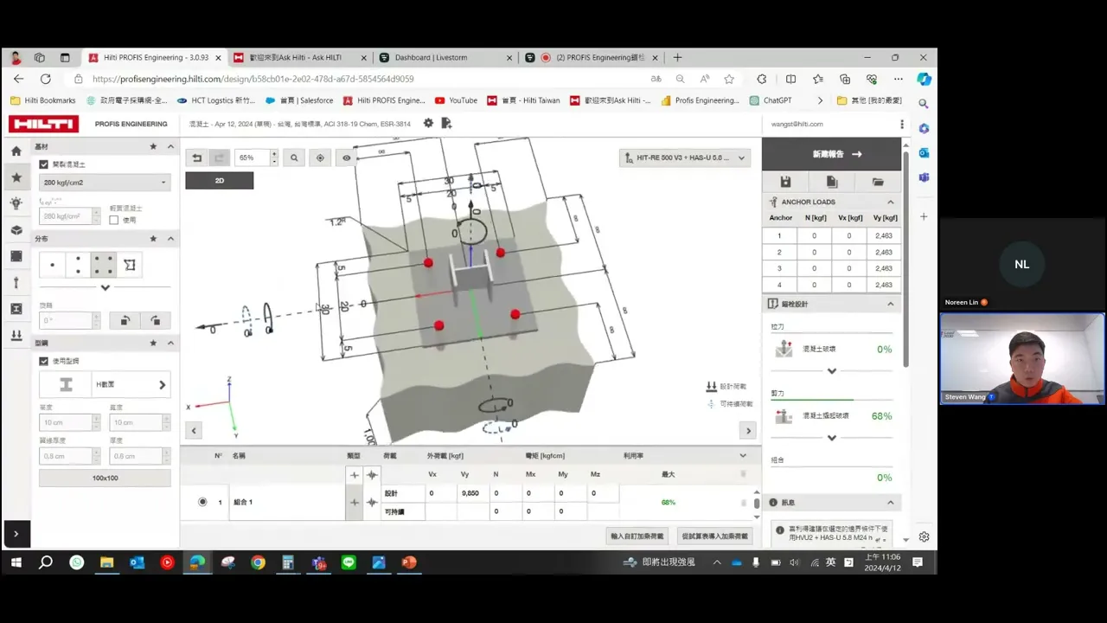The image size is (1107, 623).
Task: Collapse the ANCHOR LOADS section
Action: [x=891, y=202]
